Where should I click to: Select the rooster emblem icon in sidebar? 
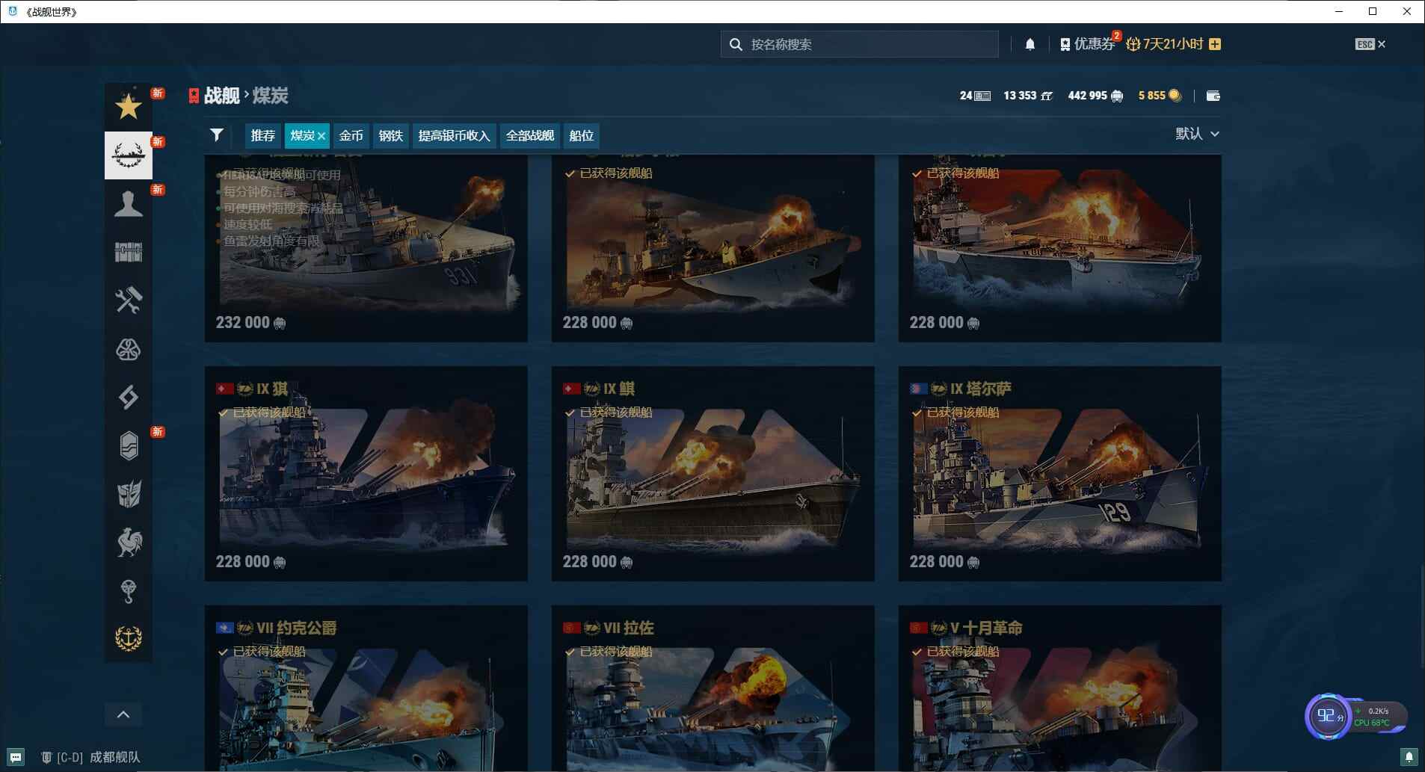128,543
